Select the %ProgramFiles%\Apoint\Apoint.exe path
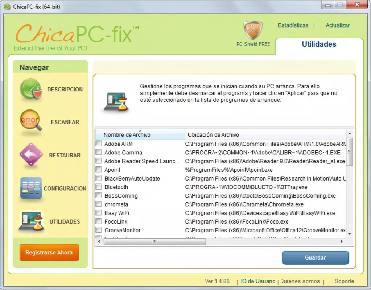The width and height of the screenshot is (371, 290). [229, 170]
